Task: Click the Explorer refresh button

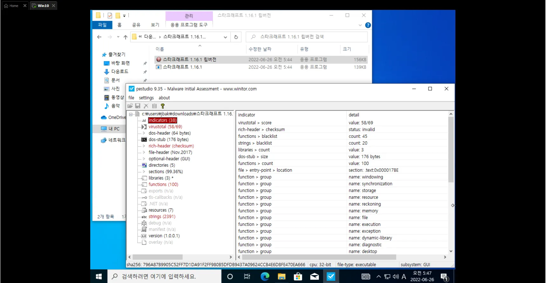Action: (x=236, y=37)
